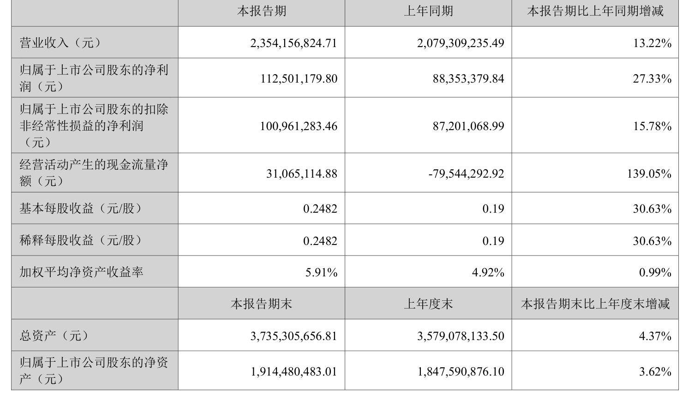Screen dimensions: 683x394
Task: Click the 本报告期末 header cell
Action: pyautogui.click(x=262, y=304)
